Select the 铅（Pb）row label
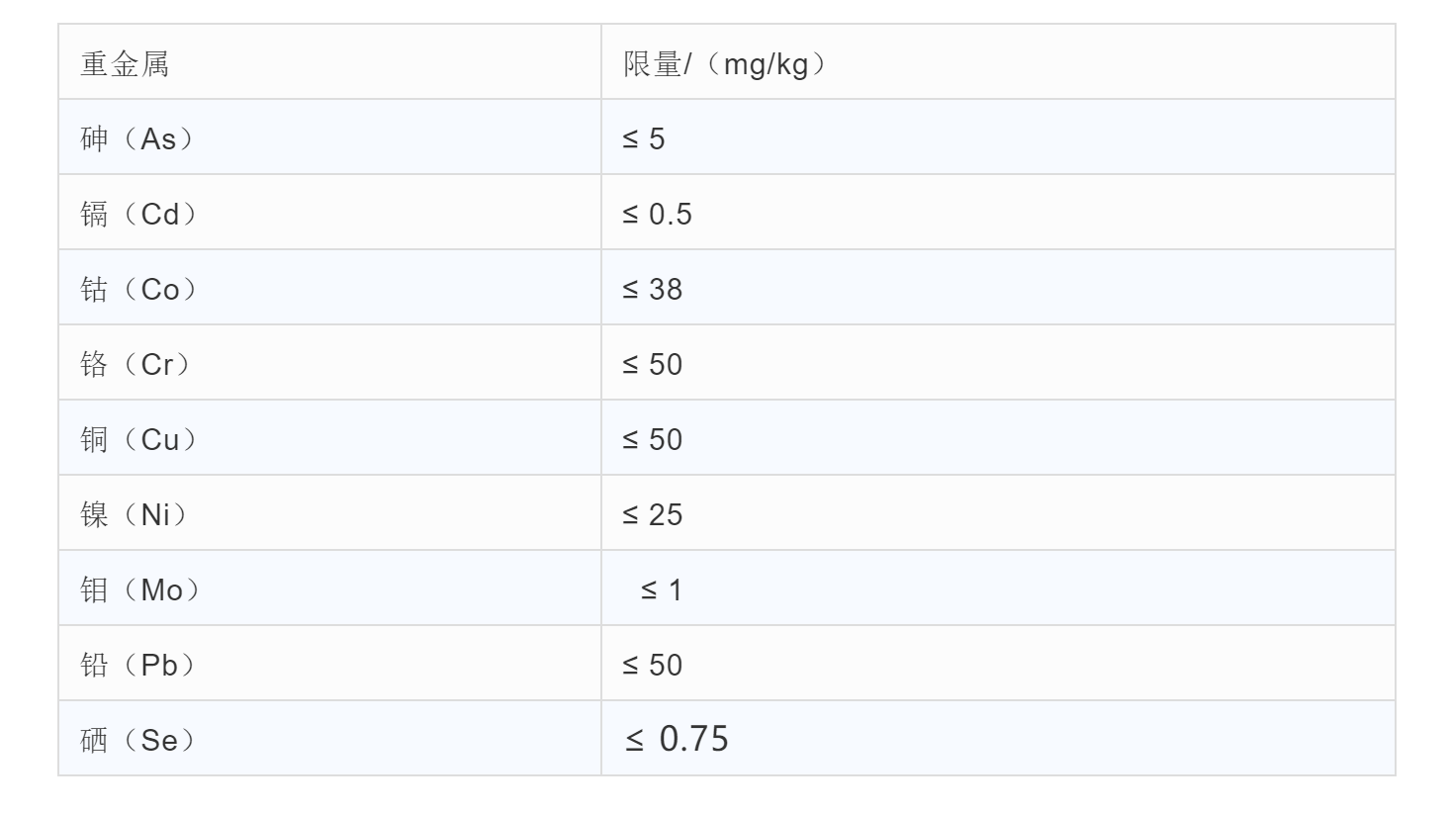This screenshot has width=1448, height=814. coord(137,666)
